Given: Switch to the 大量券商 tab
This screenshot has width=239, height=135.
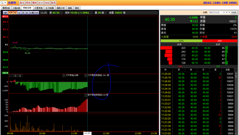Looking at the screenshot, I should point(39,8).
